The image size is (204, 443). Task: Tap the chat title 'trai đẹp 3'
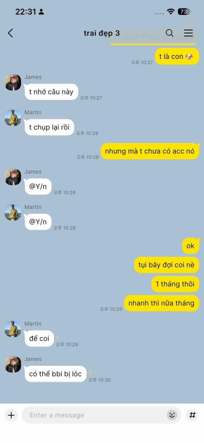point(102,33)
